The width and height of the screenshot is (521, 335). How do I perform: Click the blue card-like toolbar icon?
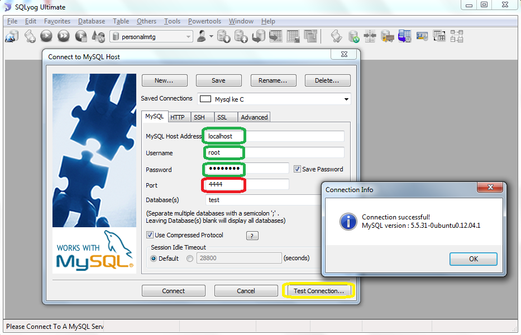click(422, 36)
